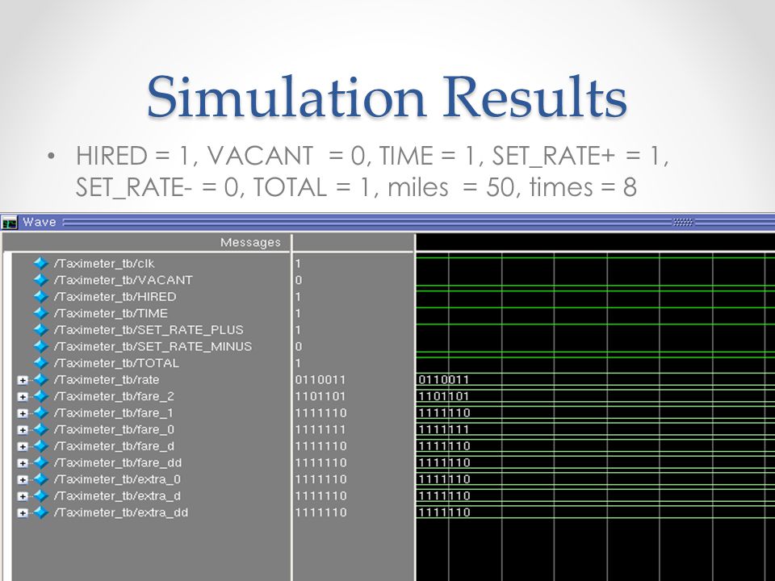Expand the /Taximeter_tb/extra_0 bus

(x=23, y=479)
